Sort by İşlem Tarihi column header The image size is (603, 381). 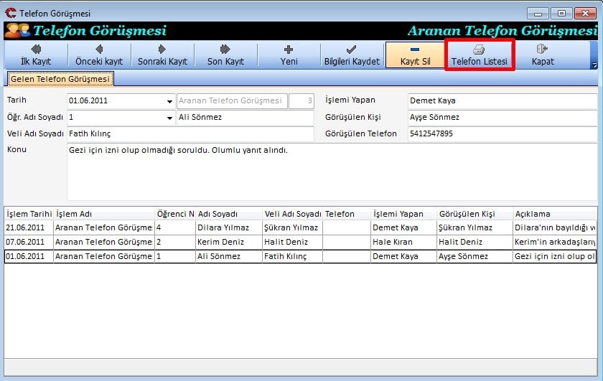(29, 214)
